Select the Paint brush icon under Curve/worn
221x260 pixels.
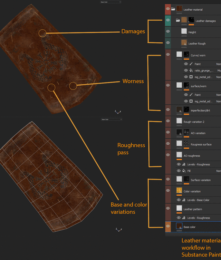pyautogui.click(x=191, y=64)
